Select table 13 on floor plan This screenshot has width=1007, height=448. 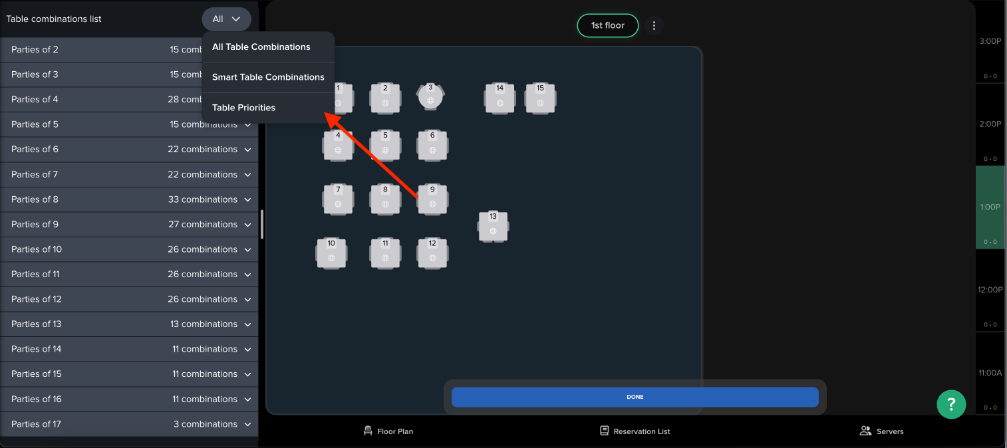coord(493,227)
